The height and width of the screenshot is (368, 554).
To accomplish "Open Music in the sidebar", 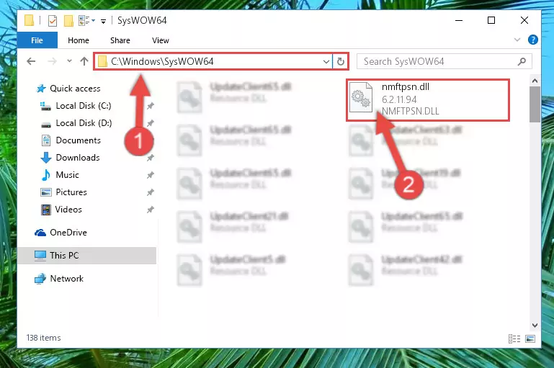I will pos(67,175).
